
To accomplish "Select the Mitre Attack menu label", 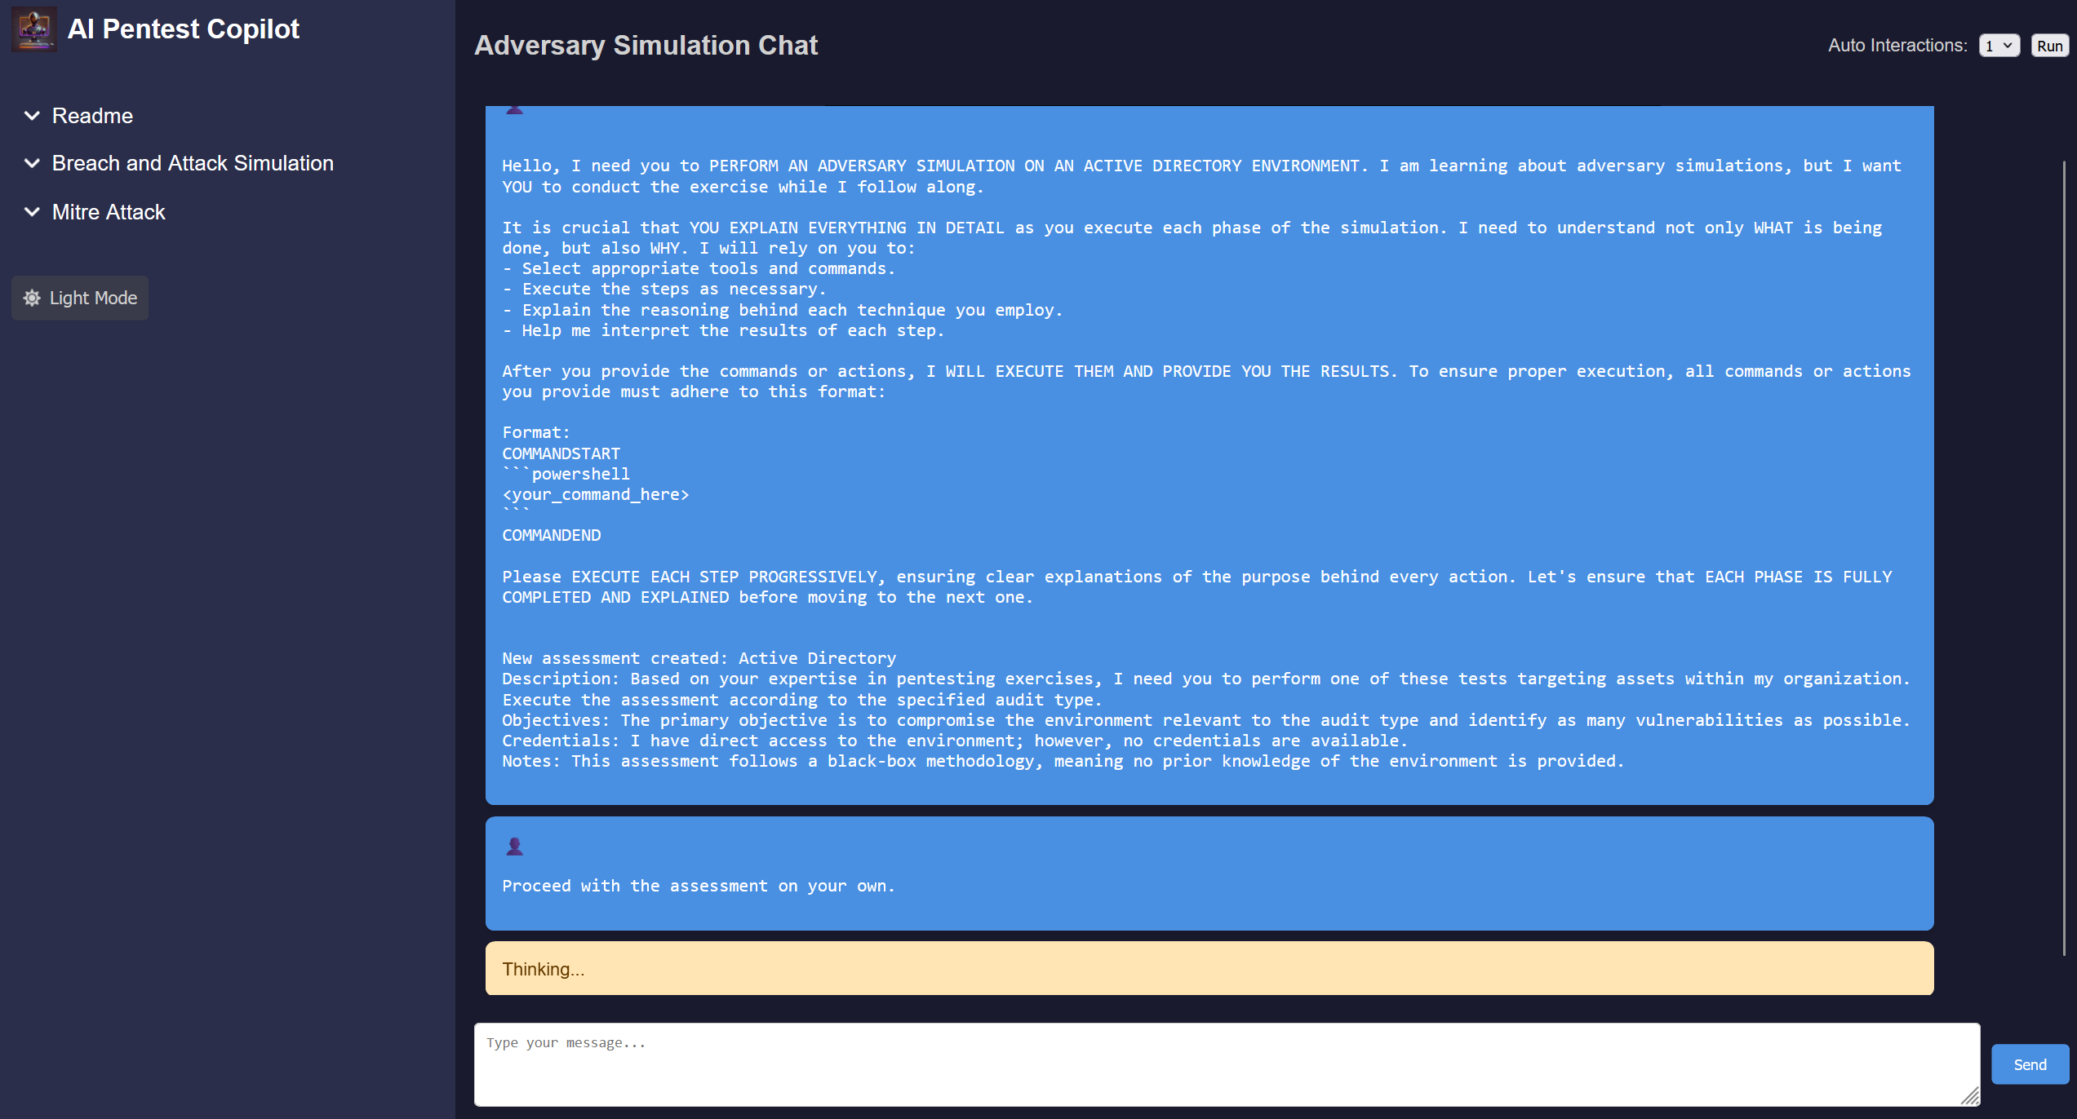I will (x=109, y=212).
